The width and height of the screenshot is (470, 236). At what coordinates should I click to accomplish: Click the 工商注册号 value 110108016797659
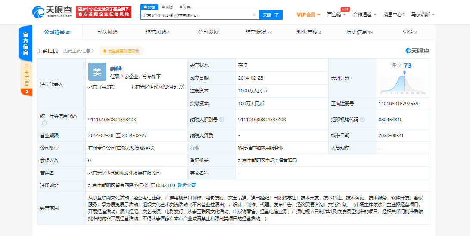coord(398,104)
